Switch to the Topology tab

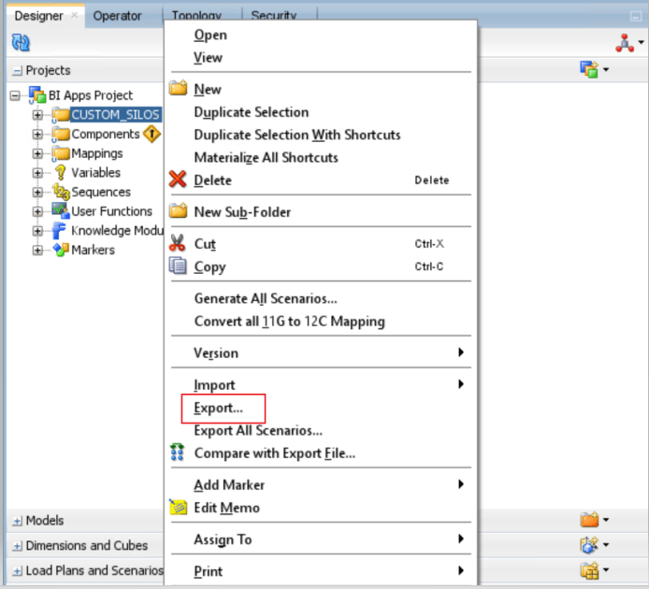[x=196, y=16]
